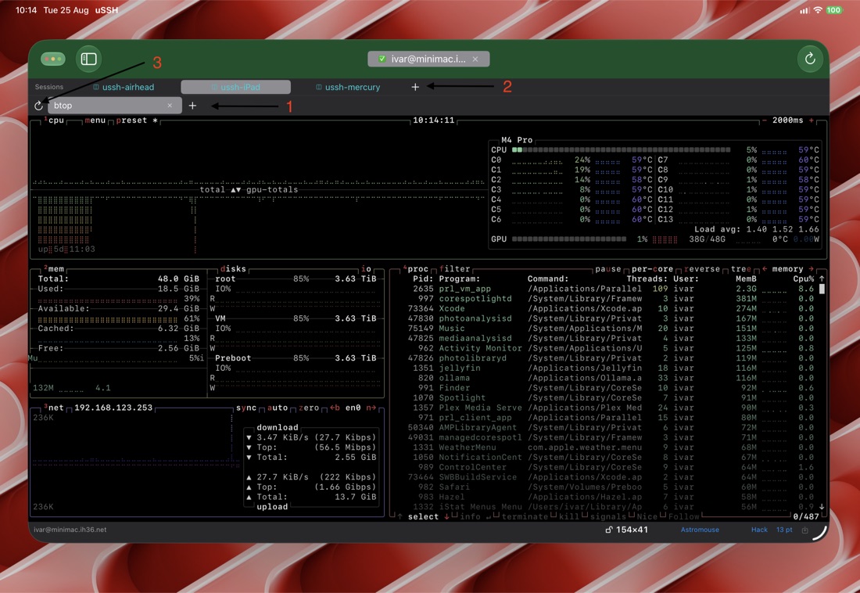The width and height of the screenshot is (860, 593).
Task: Tap the share icon in the bottom status bar
Action: [804, 530]
